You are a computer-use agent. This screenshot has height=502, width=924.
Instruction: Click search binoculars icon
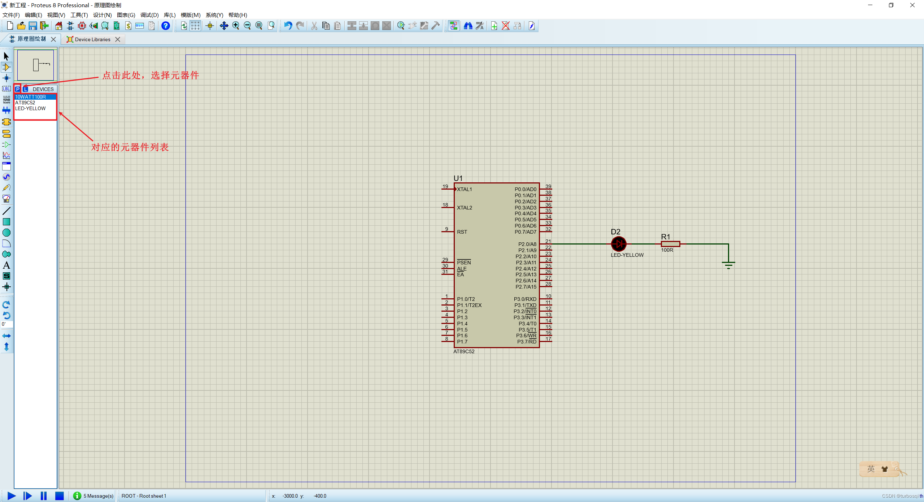click(468, 26)
